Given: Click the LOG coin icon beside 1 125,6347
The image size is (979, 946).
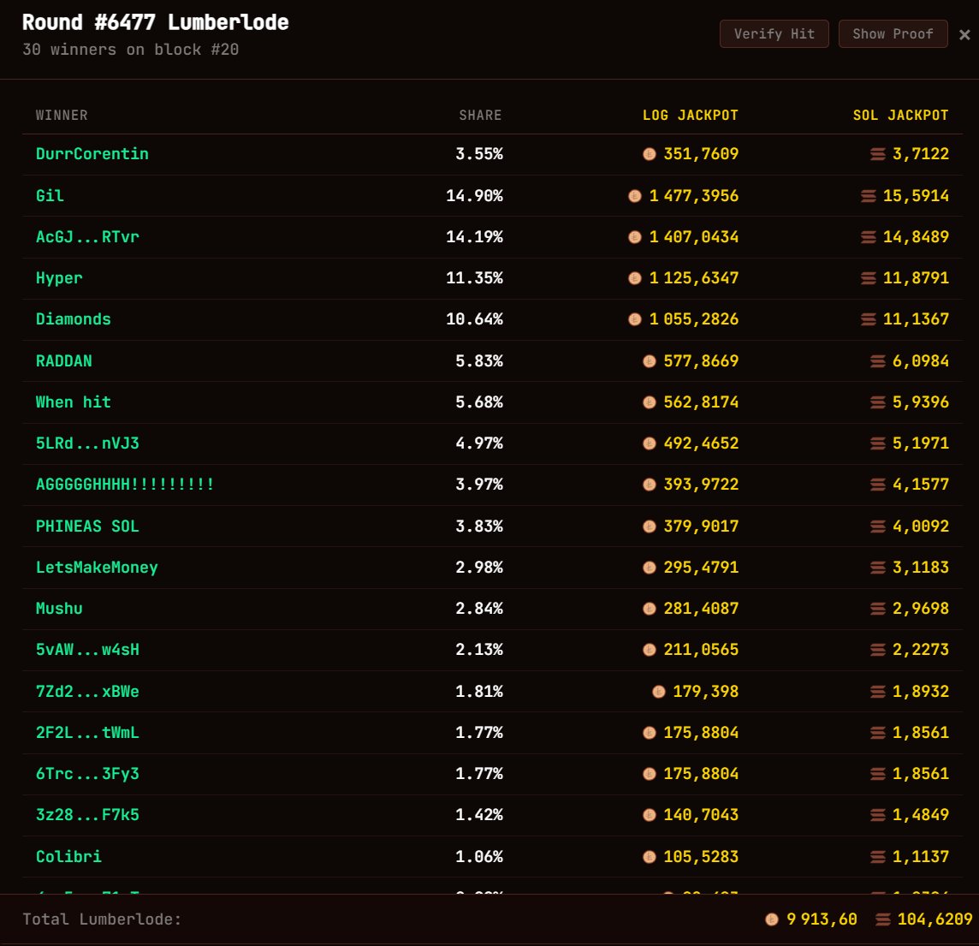Looking at the screenshot, I should point(634,278).
